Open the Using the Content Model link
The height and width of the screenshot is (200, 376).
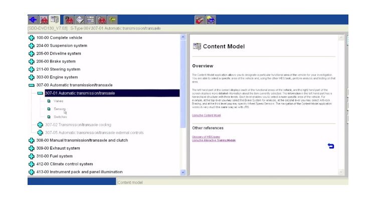pos(206,115)
